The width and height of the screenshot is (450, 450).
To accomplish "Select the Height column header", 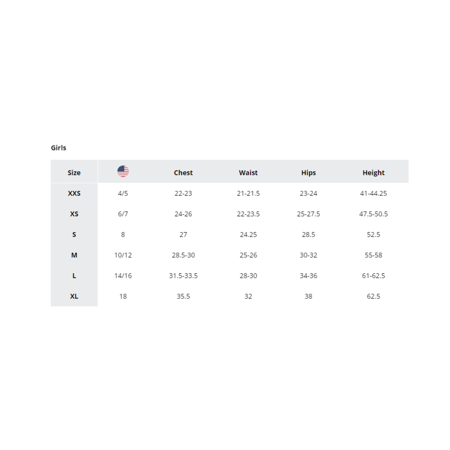I will 373,172.
